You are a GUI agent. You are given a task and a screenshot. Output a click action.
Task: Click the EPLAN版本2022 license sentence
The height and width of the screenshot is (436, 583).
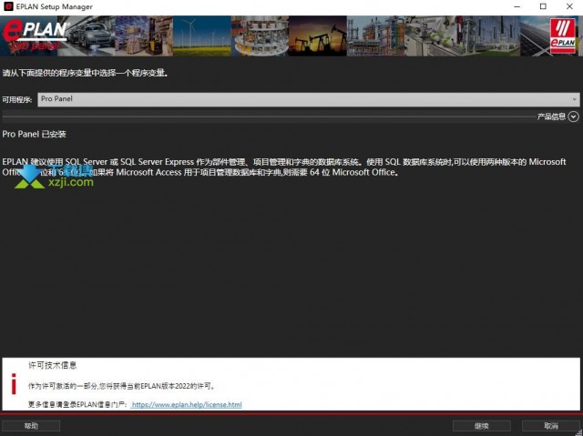[121, 386]
